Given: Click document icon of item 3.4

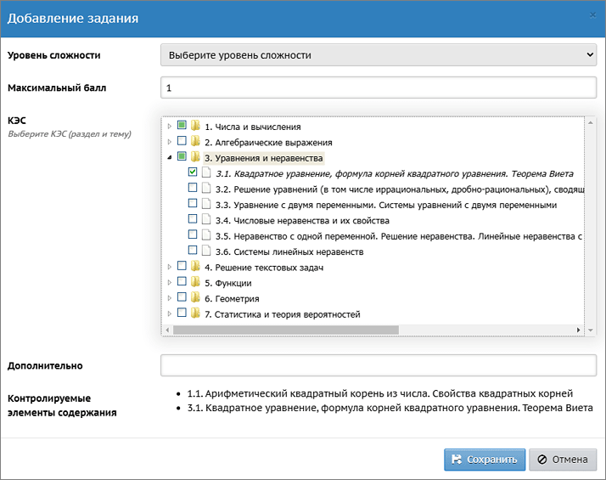Looking at the screenshot, I should [x=206, y=219].
